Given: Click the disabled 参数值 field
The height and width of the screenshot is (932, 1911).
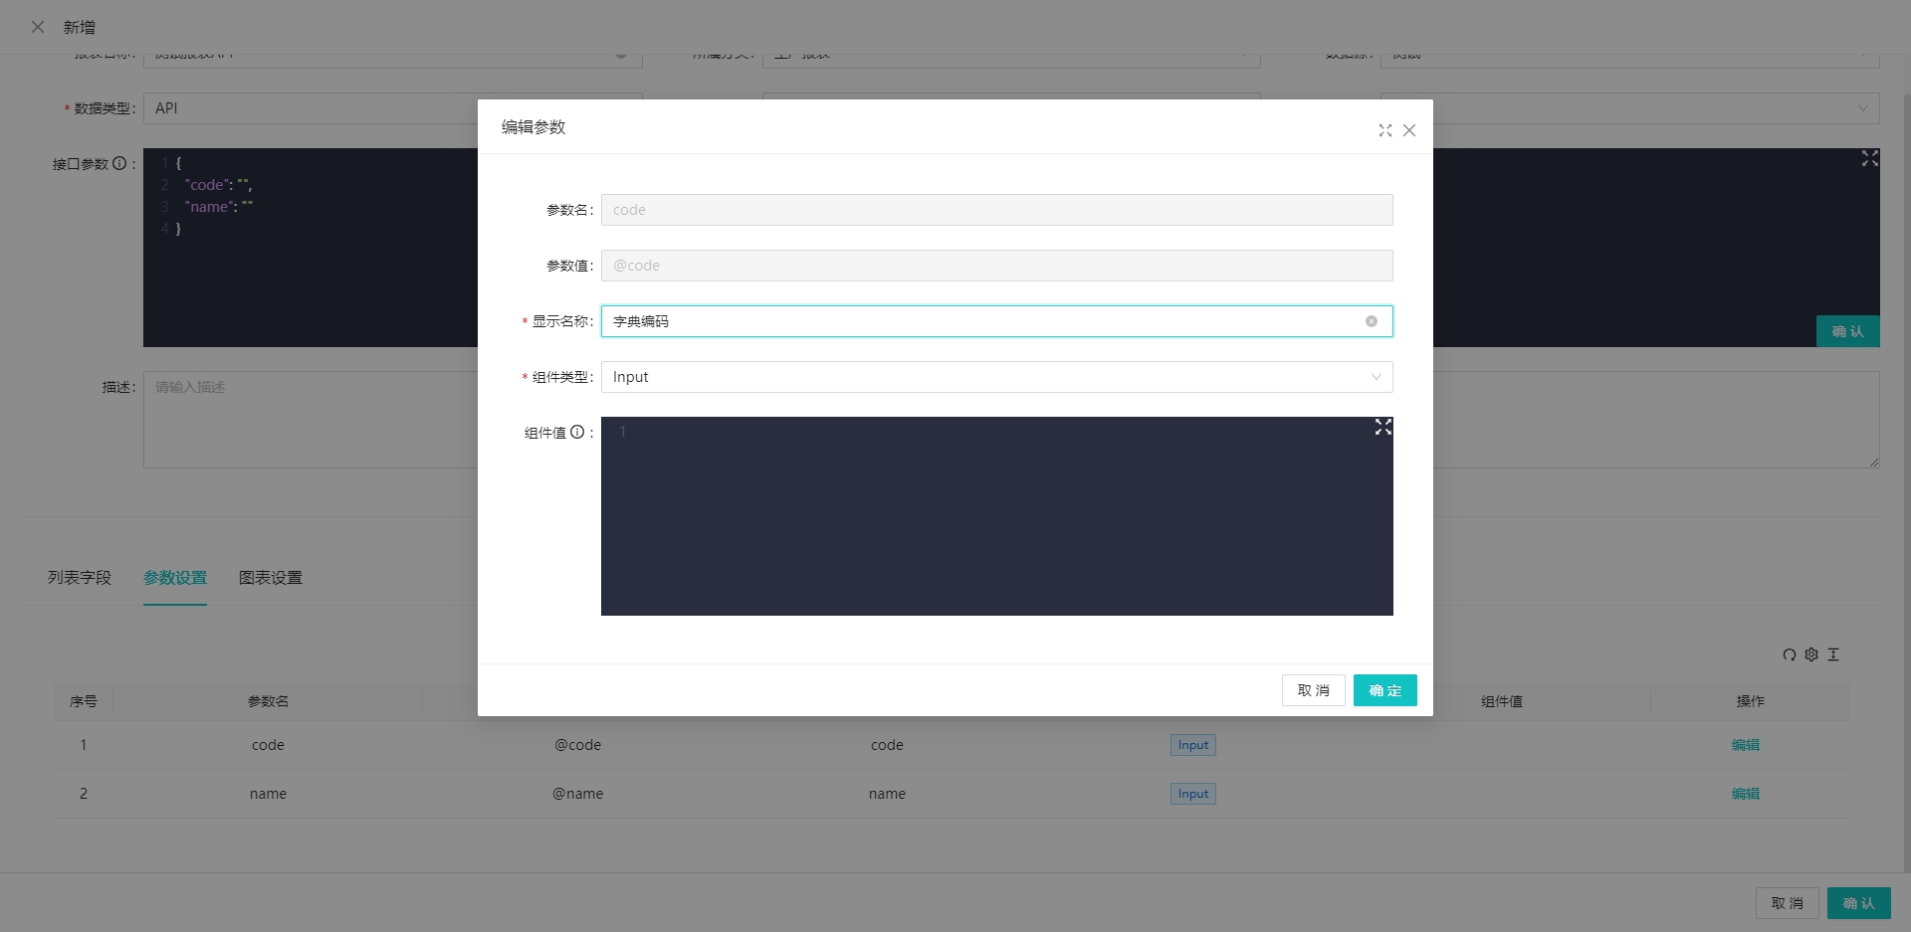Looking at the screenshot, I should tap(997, 266).
